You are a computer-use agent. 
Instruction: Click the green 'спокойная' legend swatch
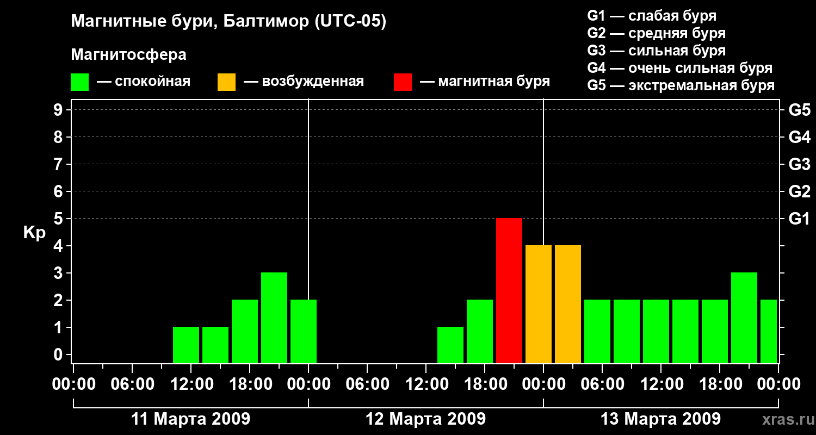(x=79, y=82)
